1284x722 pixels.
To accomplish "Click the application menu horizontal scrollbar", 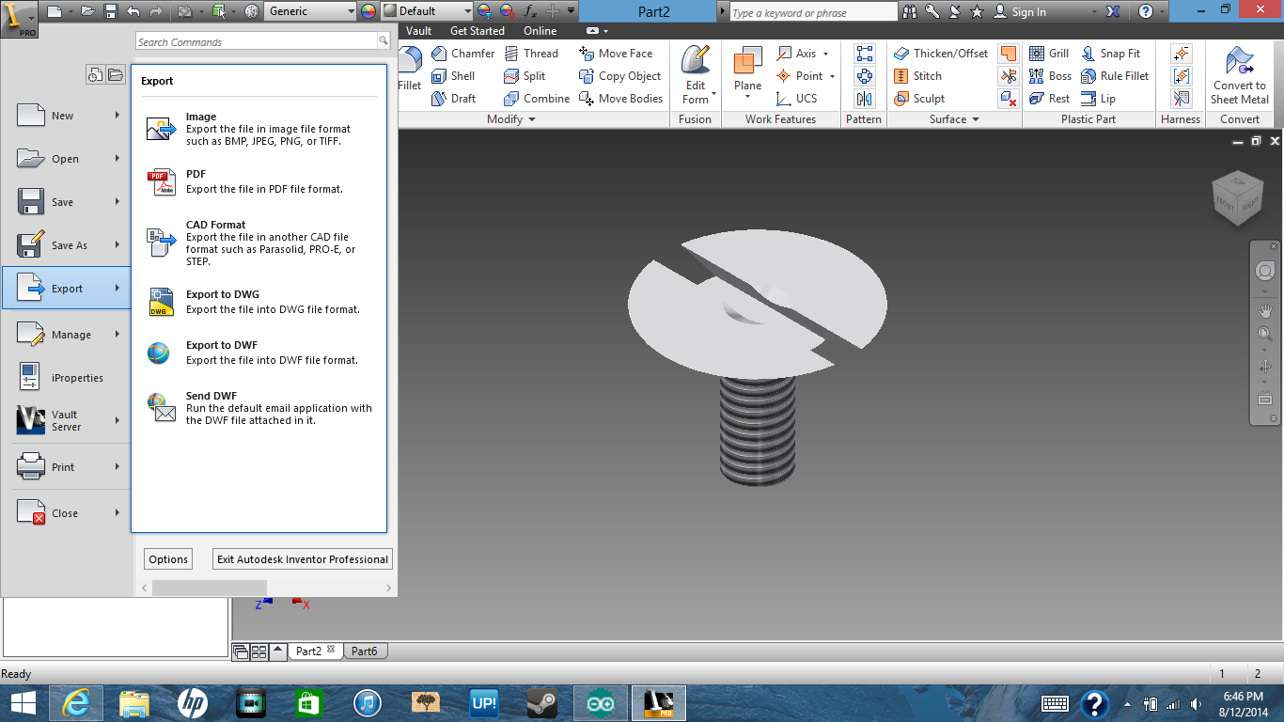I will tap(209, 588).
